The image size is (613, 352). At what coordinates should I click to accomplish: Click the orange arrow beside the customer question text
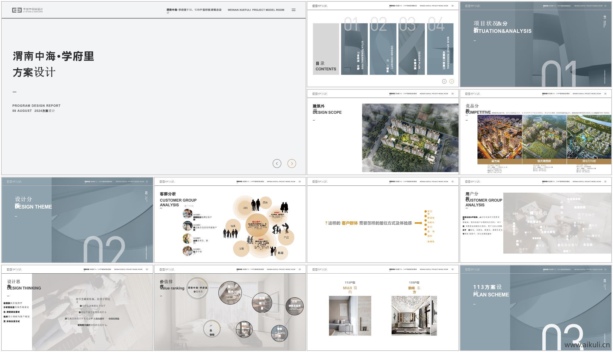(418, 223)
